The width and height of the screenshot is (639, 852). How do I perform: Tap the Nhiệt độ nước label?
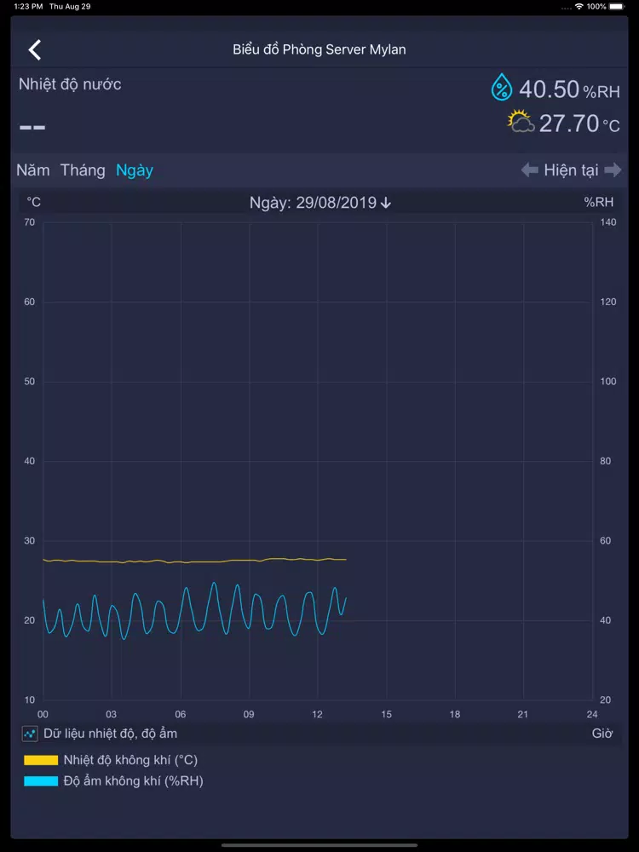[x=70, y=84]
